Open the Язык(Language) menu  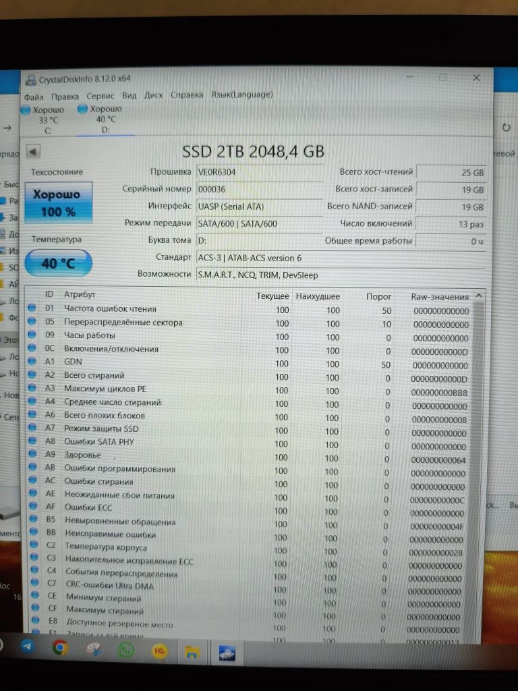coord(242,94)
